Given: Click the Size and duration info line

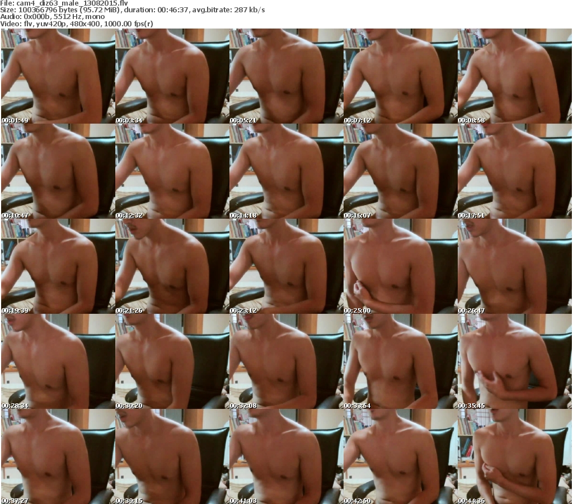Looking at the screenshot, I should 133,10.
